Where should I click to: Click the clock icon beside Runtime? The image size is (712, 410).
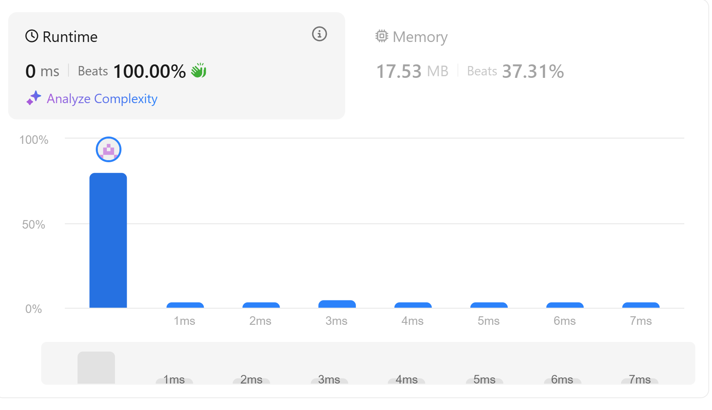[x=32, y=36]
